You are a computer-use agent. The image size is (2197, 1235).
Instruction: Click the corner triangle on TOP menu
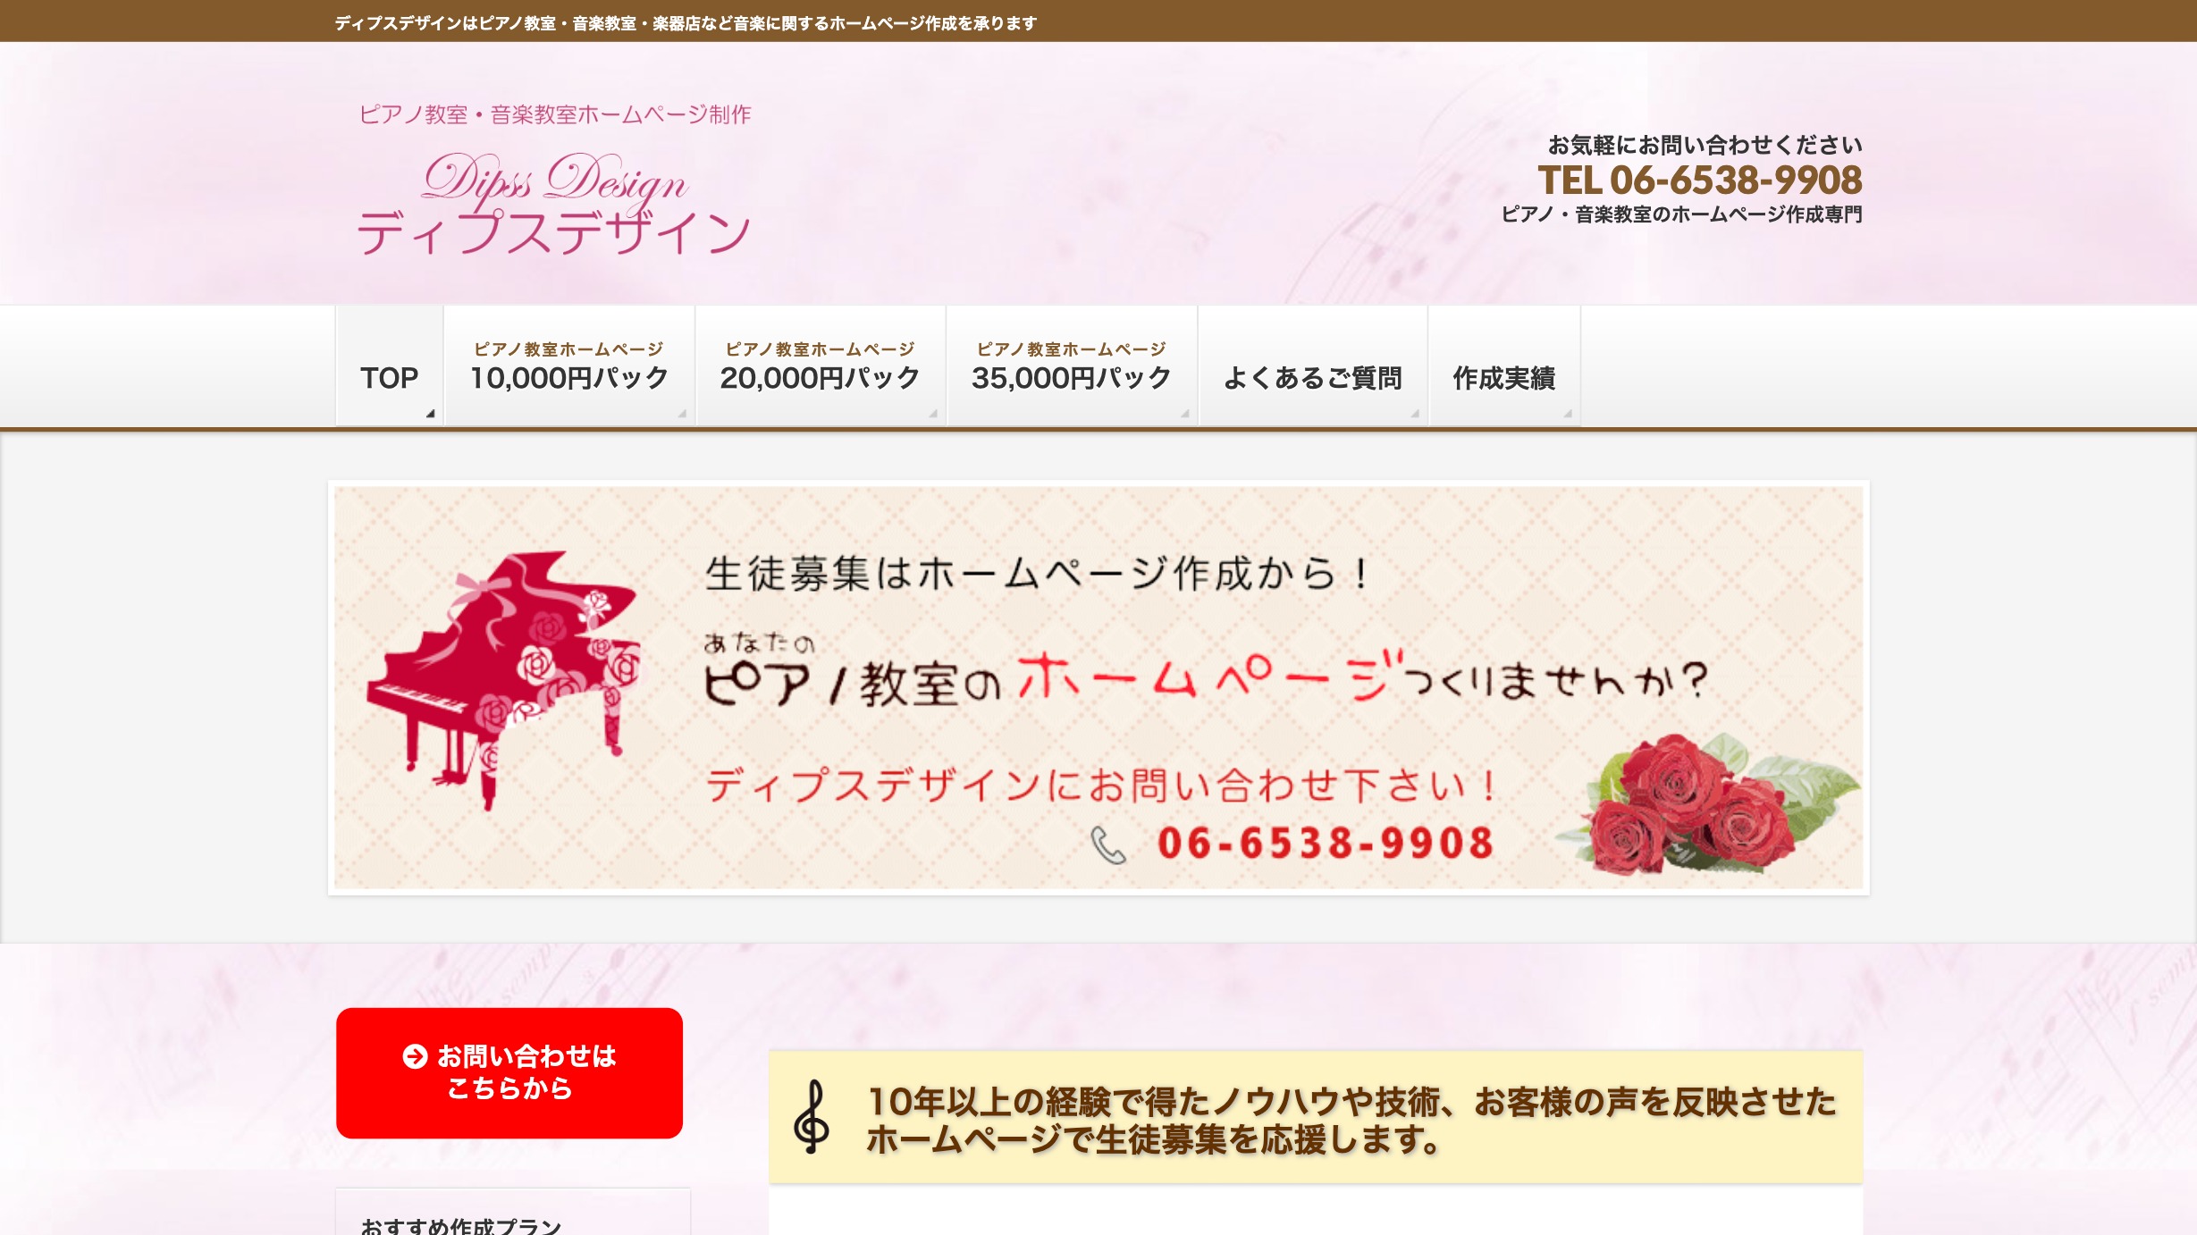(x=430, y=414)
